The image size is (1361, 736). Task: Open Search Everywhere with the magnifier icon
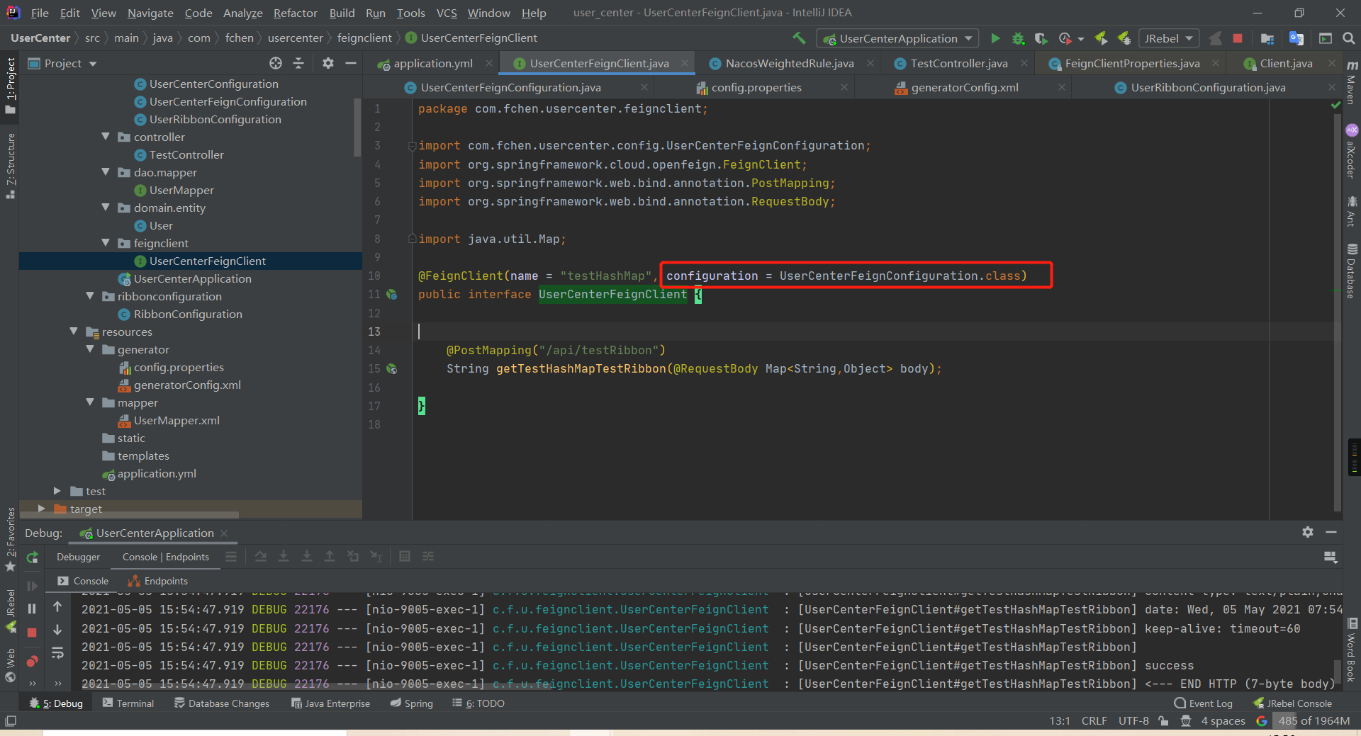click(x=1349, y=38)
